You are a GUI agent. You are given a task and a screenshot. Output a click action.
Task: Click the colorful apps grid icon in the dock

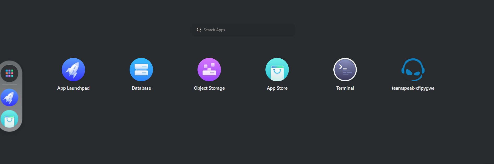pos(9,73)
